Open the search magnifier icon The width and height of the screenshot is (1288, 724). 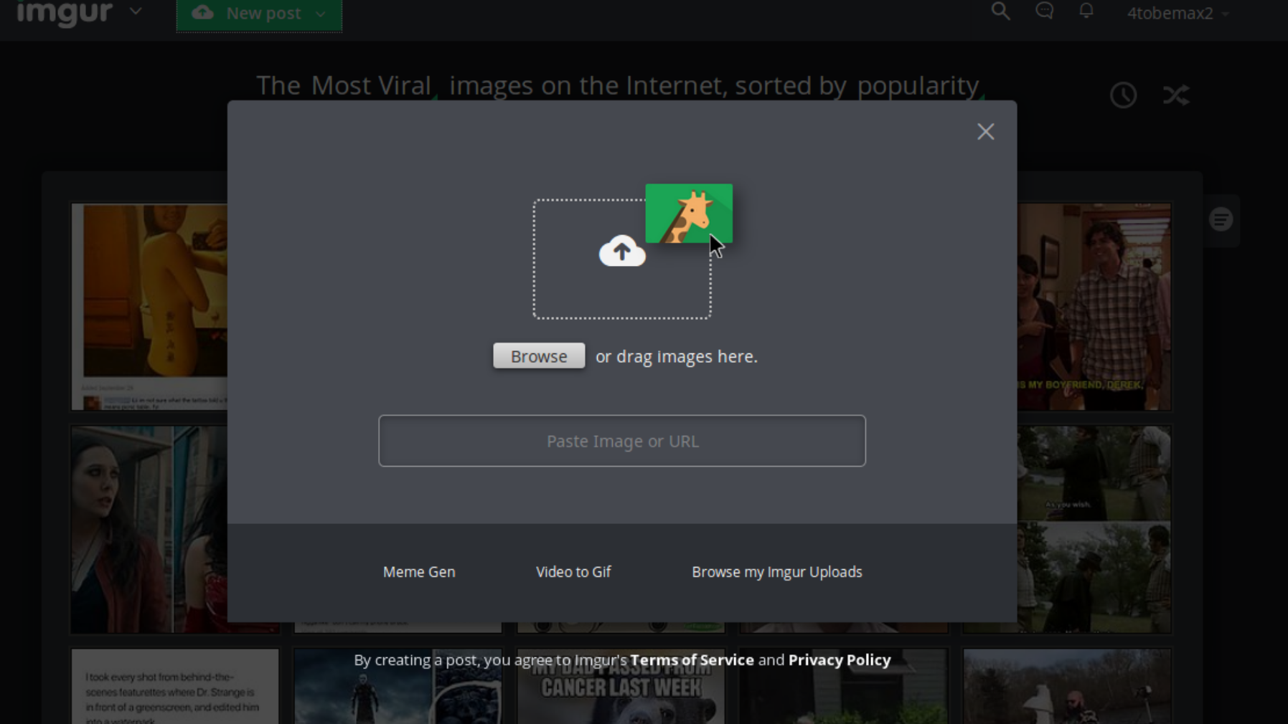point(1000,11)
